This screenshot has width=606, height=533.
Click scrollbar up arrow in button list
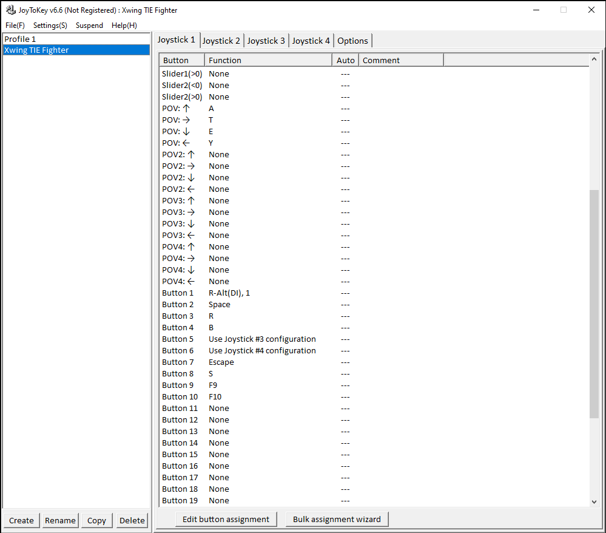pos(594,59)
